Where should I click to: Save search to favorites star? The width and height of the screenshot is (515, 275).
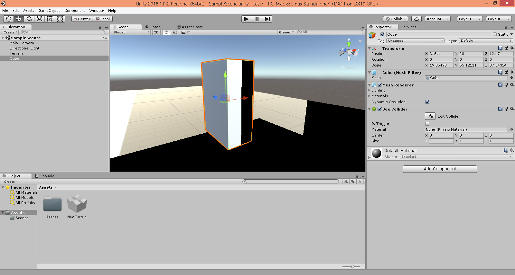[x=360, y=182]
